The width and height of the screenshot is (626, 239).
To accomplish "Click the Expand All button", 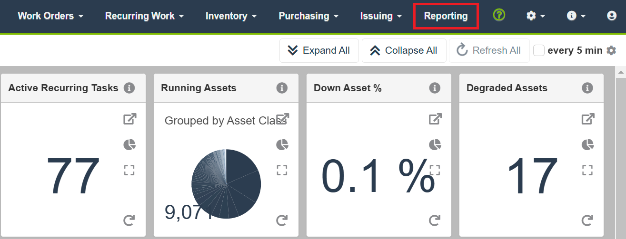I will (319, 50).
